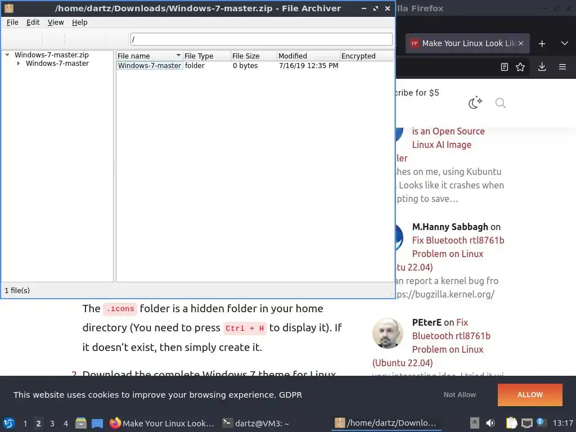The image size is (576, 432).
Task: Open 'is an Open Source Linux AI Image' link
Action: (448, 138)
